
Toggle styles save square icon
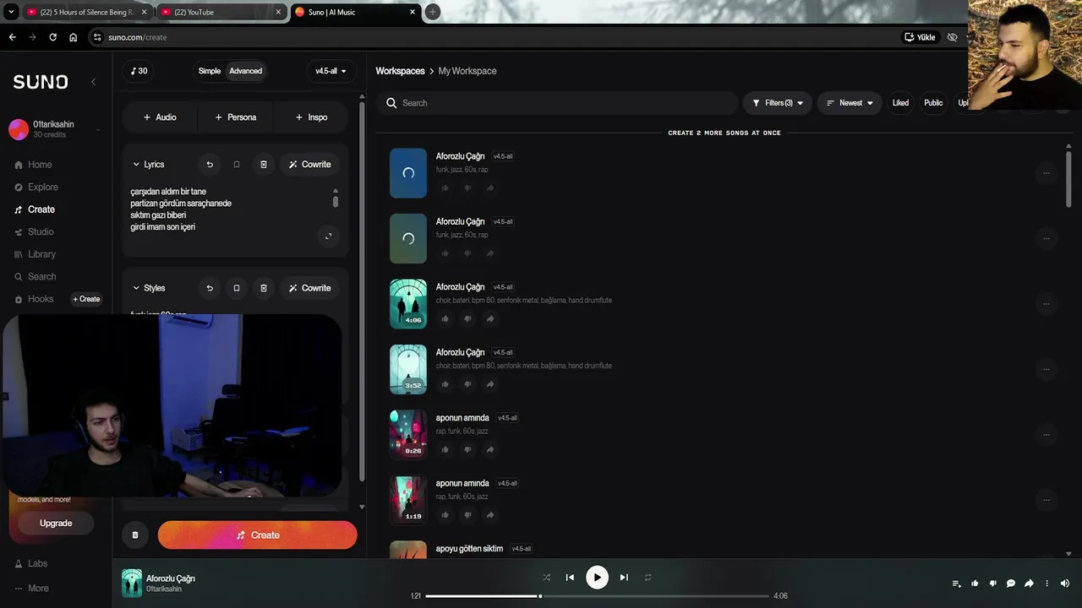click(x=237, y=288)
